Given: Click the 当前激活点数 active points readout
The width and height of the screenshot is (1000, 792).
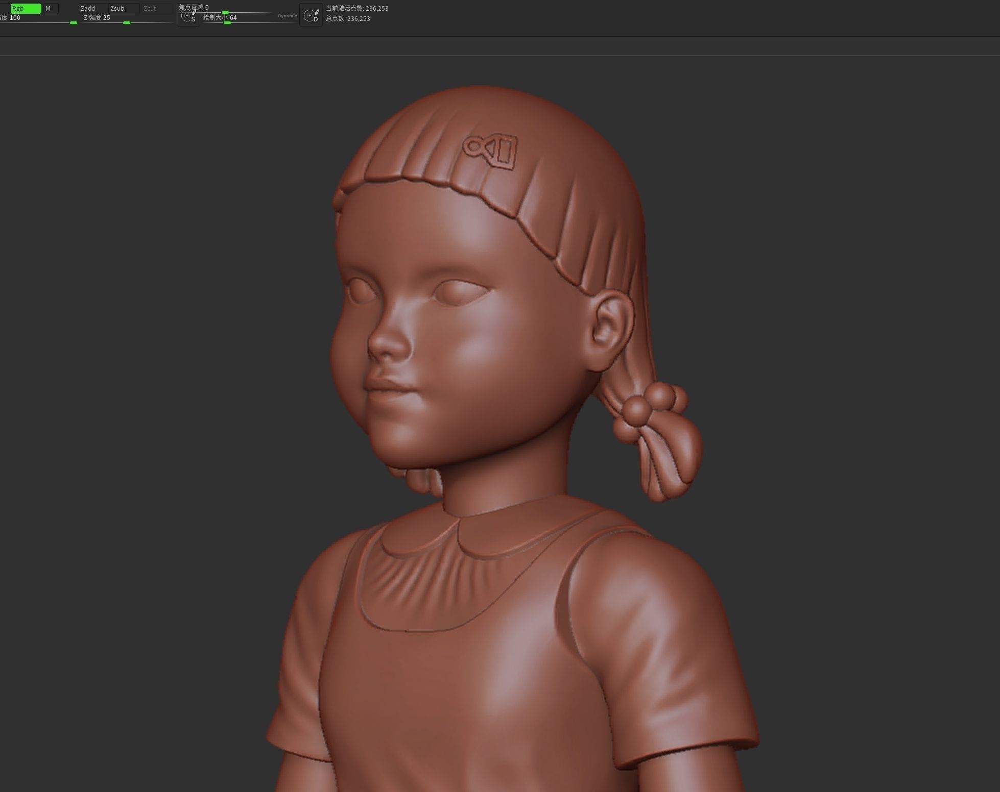Looking at the screenshot, I should 357,9.
